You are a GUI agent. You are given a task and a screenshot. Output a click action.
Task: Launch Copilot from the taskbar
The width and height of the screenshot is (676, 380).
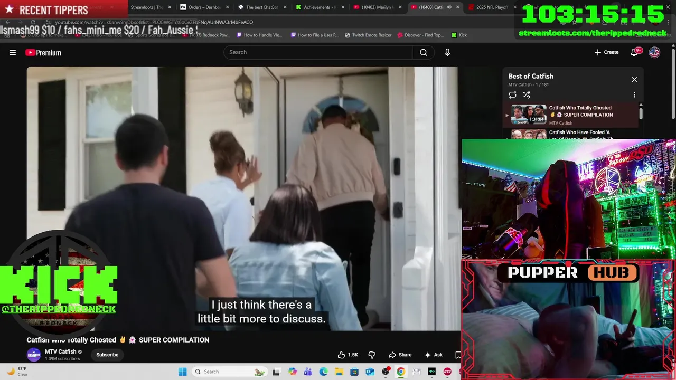[293, 372]
